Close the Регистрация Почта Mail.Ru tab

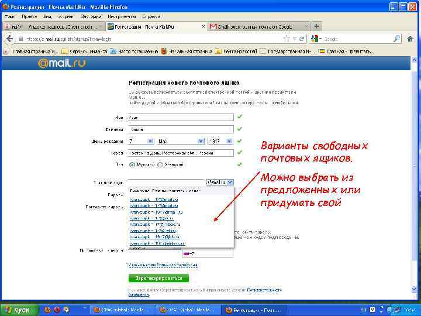pyautogui.click(x=203, y=26)
